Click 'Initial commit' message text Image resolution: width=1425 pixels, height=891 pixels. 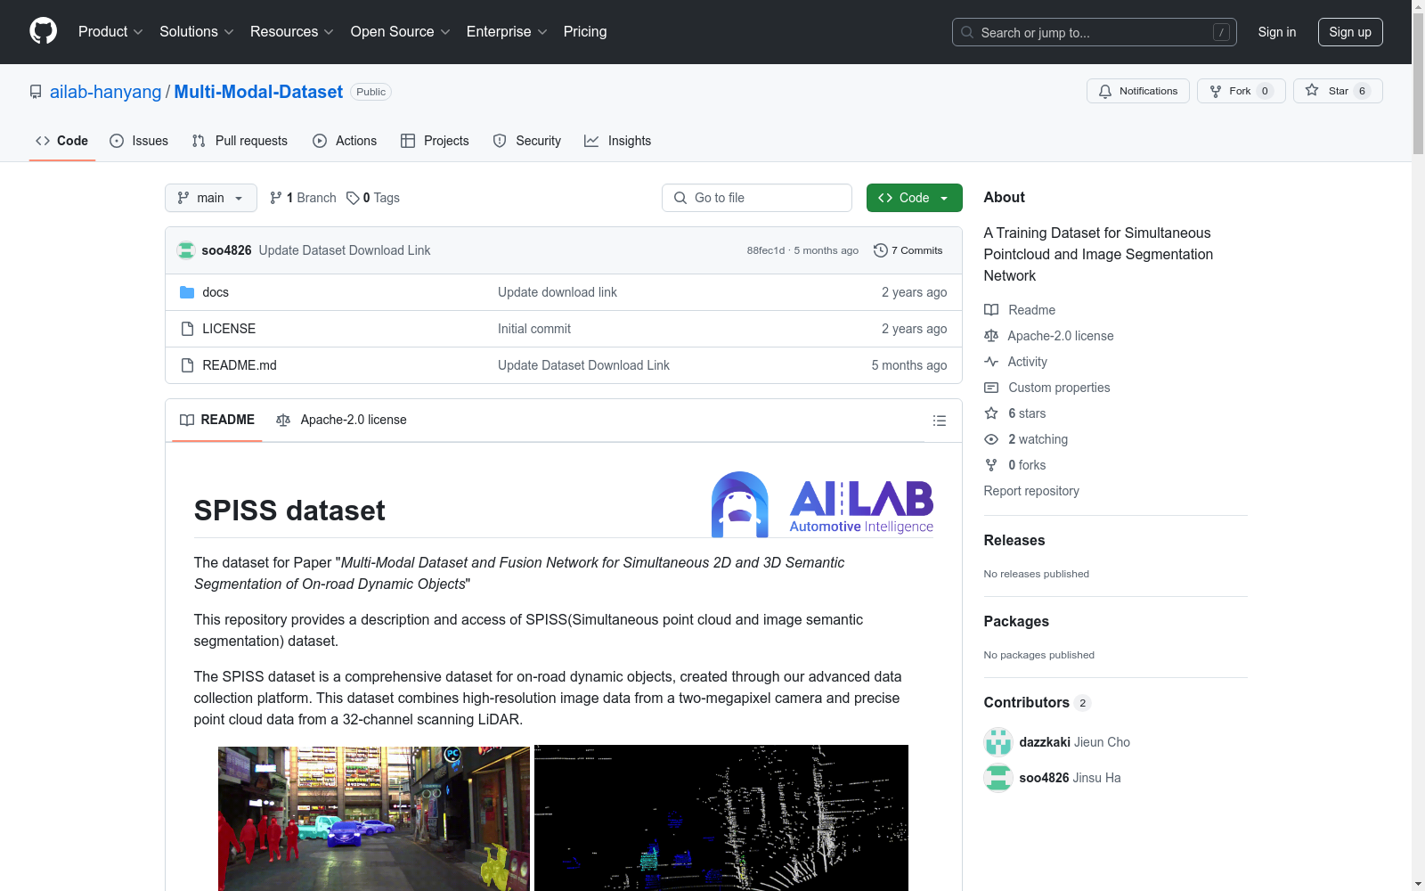(534, 329)
